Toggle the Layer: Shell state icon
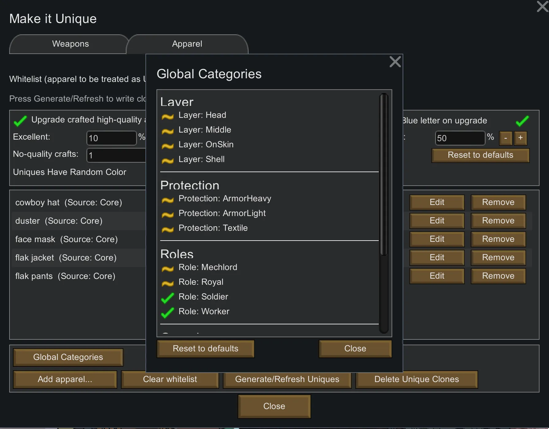The width and height of the screenshot is (549, 429). pos(168,160)
